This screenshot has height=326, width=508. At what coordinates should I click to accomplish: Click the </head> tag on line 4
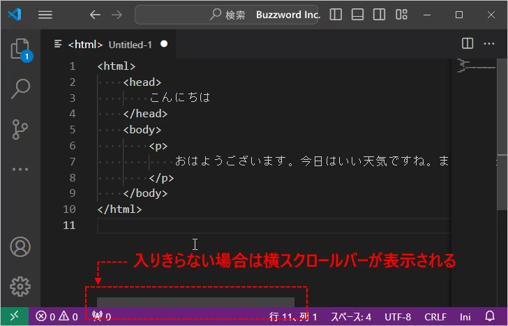pyautogui.click(x=145, y=114)
